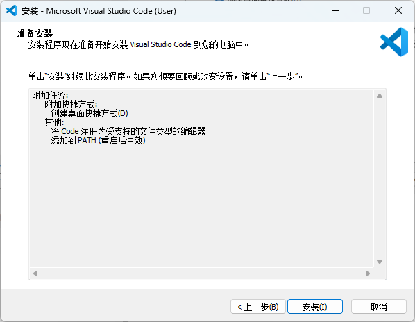415x322 pixels.
Task: Click the VS Code icon in title bar
Action: 12,11
